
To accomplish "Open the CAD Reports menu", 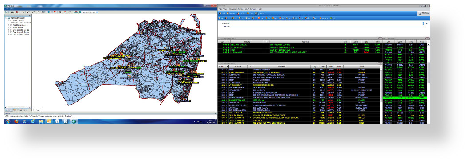I will pos(251,9).
